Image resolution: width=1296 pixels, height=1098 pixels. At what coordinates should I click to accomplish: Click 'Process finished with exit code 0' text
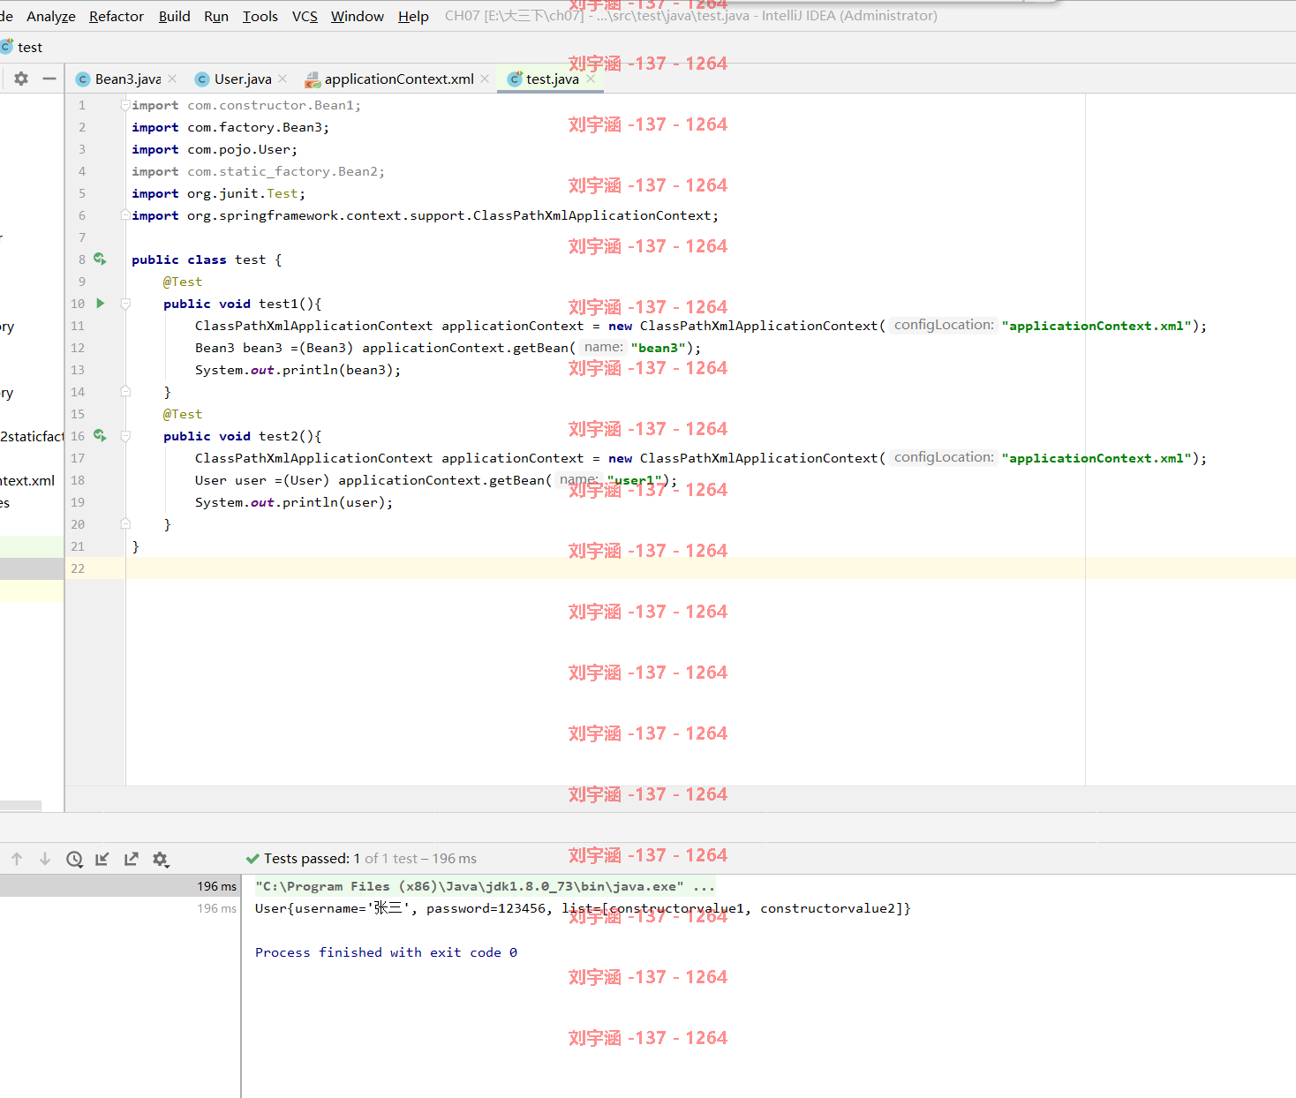[386, 952]
